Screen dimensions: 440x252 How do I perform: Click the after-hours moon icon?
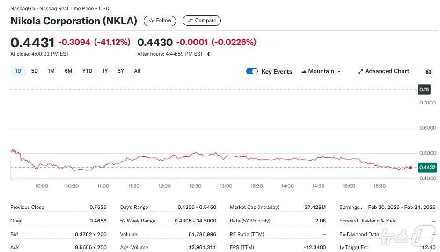[208, 54]
